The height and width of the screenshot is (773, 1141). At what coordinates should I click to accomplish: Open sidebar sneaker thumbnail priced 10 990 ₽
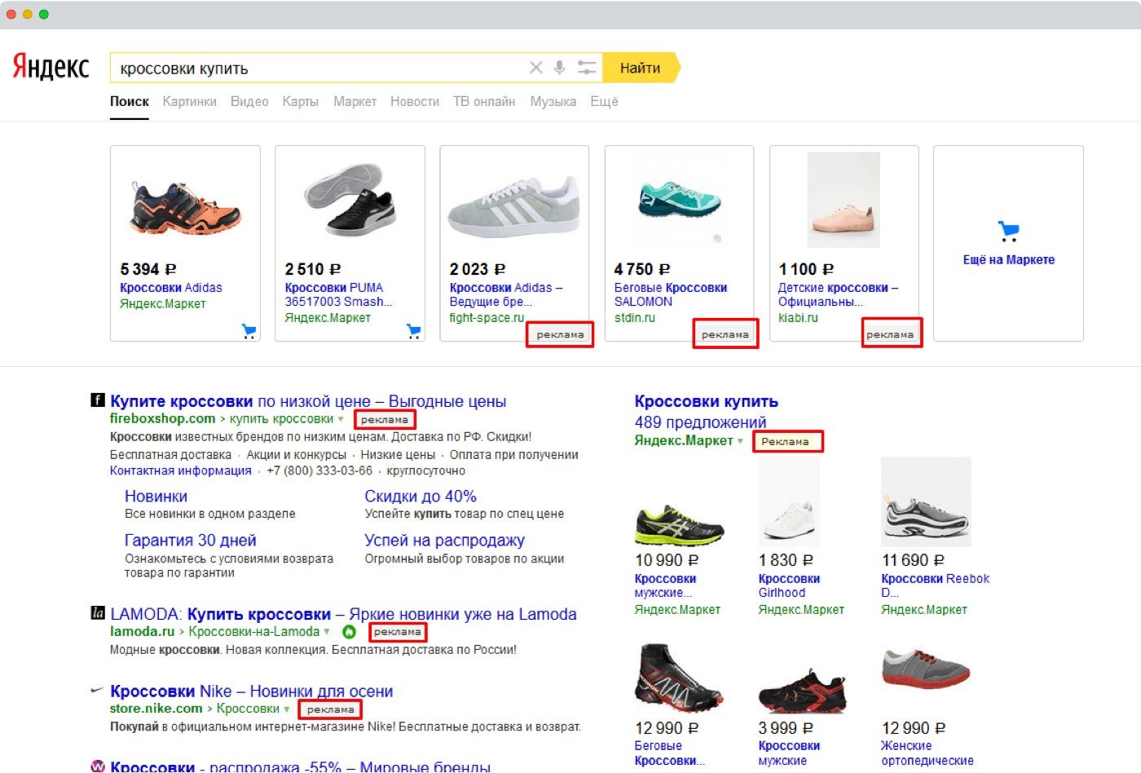[x=679, y=523]
